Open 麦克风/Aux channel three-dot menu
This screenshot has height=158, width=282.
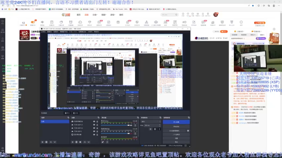(135, 125)
